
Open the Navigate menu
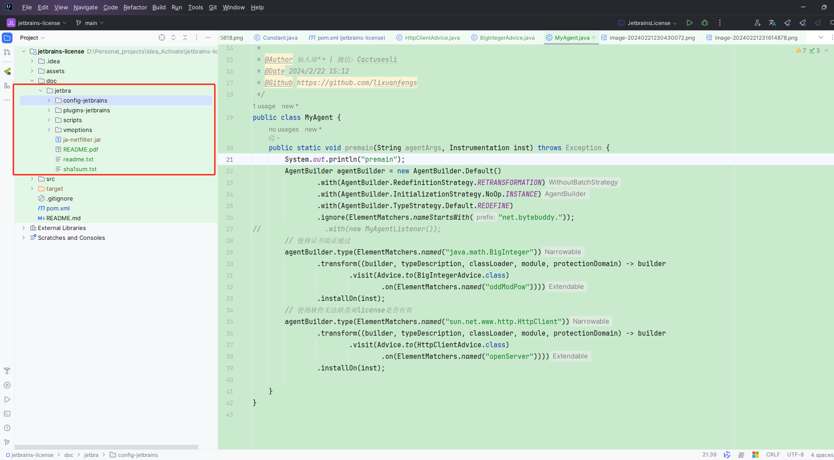[x=86, y=7]
